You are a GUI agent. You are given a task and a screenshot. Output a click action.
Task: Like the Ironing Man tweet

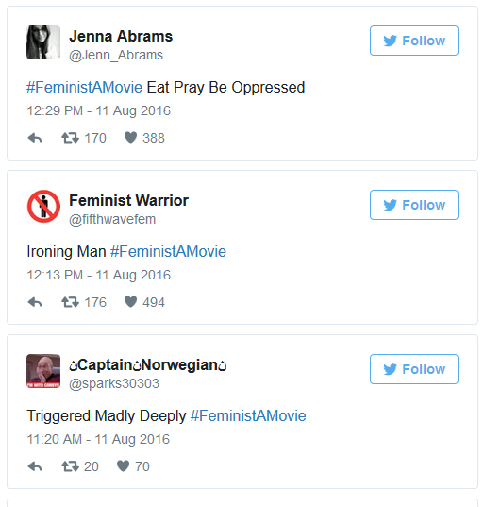pyautogui.click(x=130, y=302)
